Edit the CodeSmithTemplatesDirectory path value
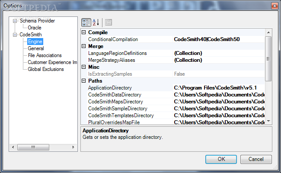Image resolution: width=281 pixels, height=173 pixels. [x=219, y=115]
